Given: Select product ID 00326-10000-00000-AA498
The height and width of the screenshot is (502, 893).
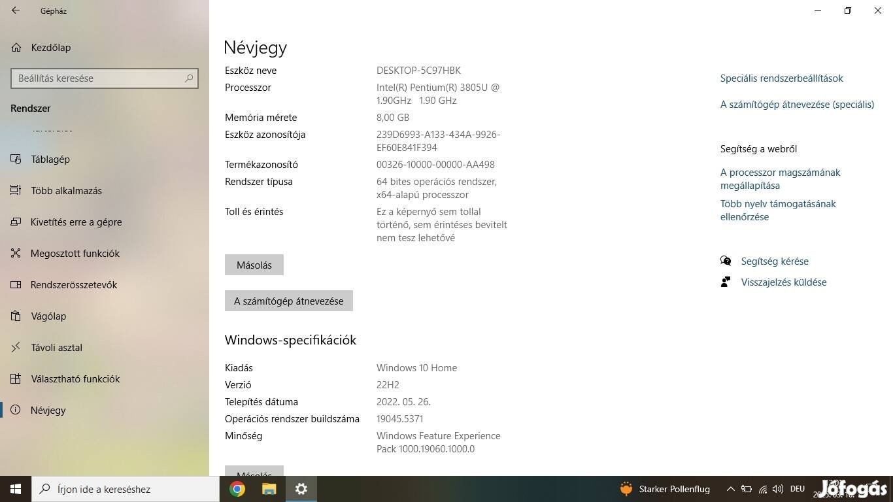Looking at the screenshot, I should [435, 165].
